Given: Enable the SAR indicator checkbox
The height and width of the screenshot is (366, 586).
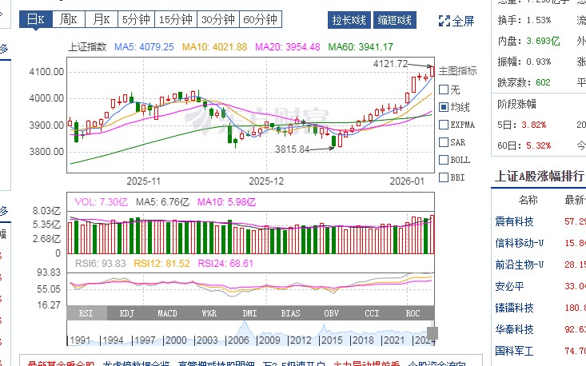Looking at the screenshot, I should (444, 142).
